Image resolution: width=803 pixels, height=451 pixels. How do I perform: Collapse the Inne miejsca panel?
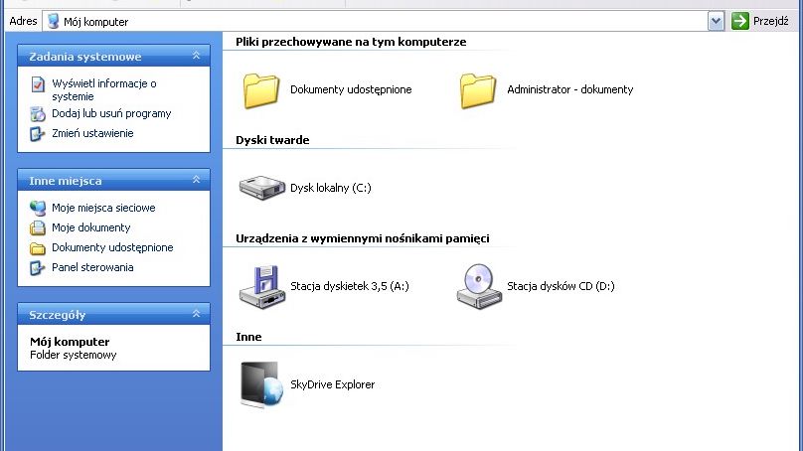[x=196, y=180]
